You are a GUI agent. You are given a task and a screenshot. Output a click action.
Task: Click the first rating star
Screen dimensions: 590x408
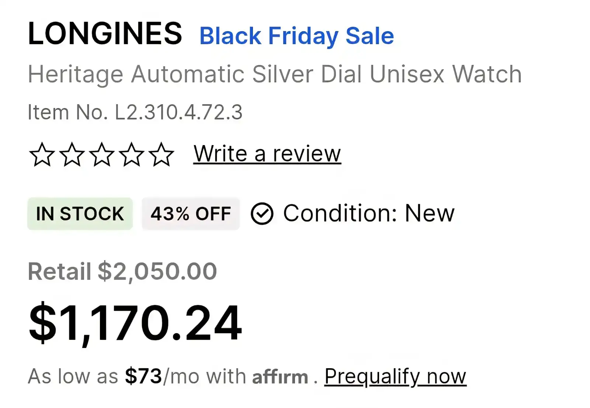pos(42,155)
